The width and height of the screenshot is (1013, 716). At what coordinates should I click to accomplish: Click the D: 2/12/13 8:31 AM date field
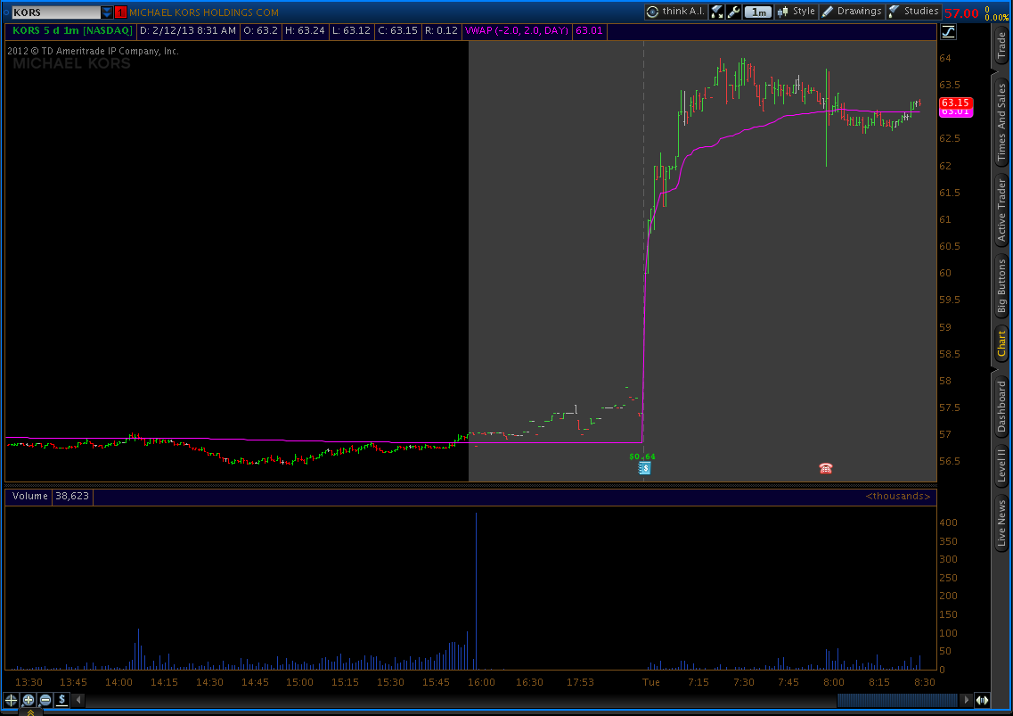click(x=188, y=30)
